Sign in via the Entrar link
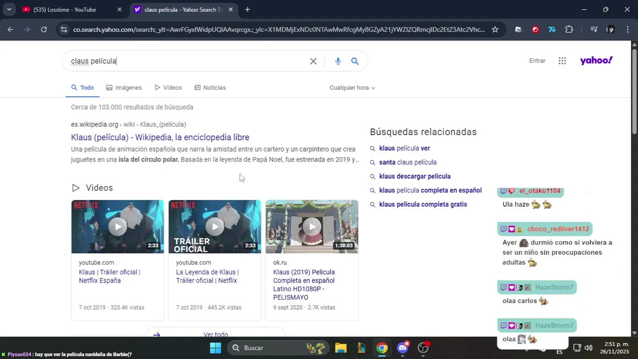This screenshot has height=359, width=638. point(537,61)
